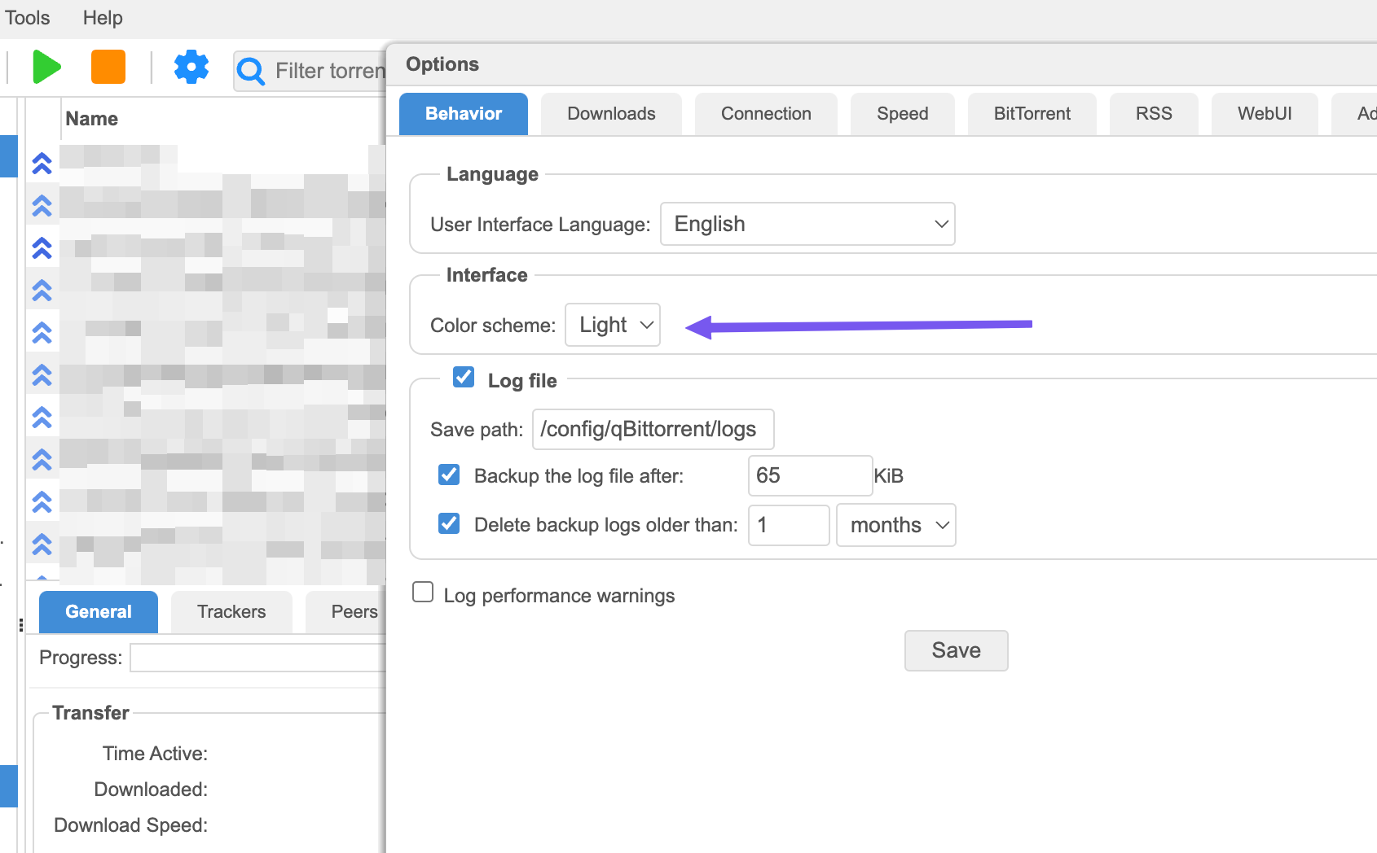Screen dimensions: 1377x853
Task: Click the torrent Progress bar
Action: tap(257, 658)
